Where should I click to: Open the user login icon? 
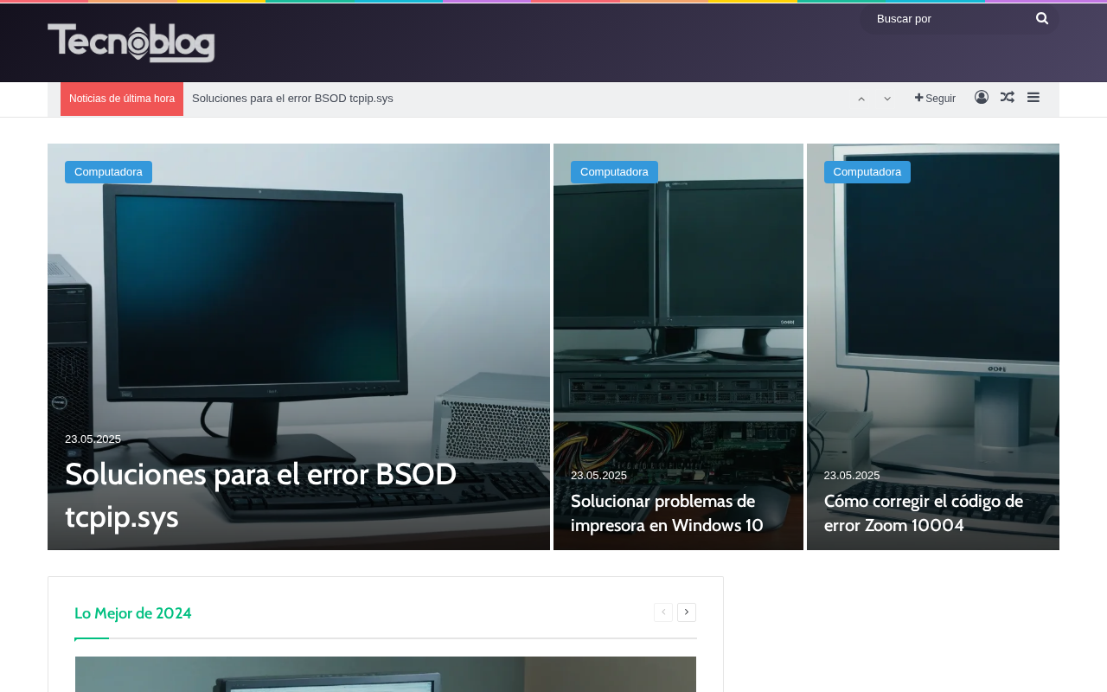point(982,98)
